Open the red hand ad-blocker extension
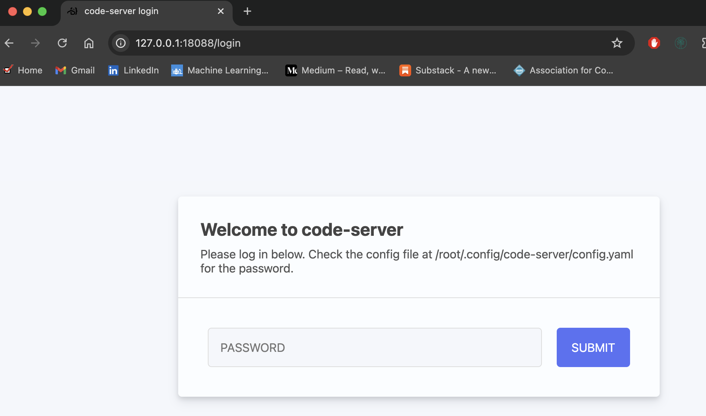 (654, 43)
